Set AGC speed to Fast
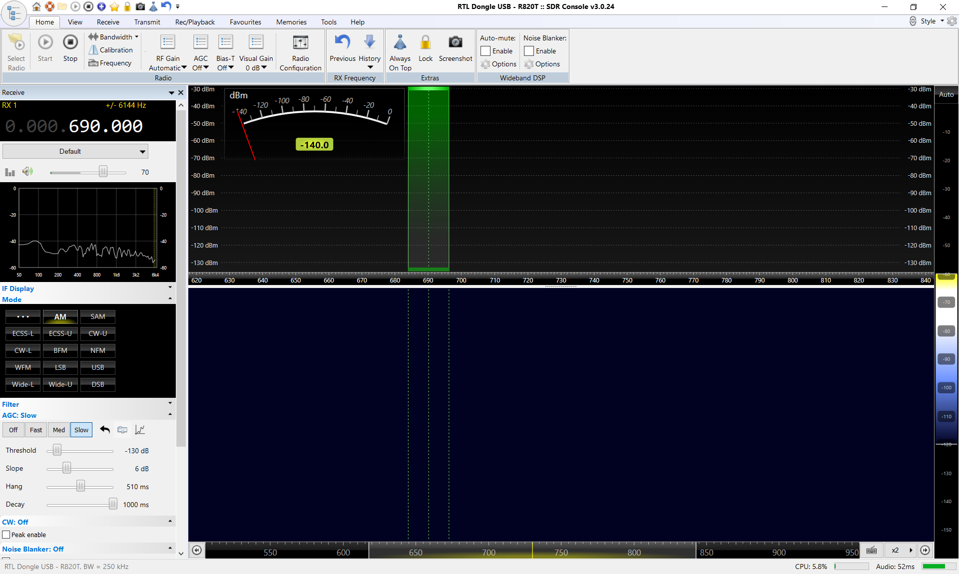The image size is (959, 574). coord(36,430)
